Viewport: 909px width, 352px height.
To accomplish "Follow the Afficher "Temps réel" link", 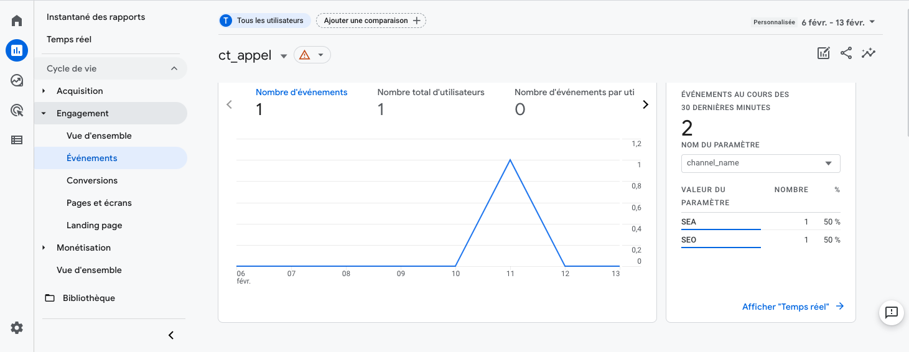I will click(793, 307).
